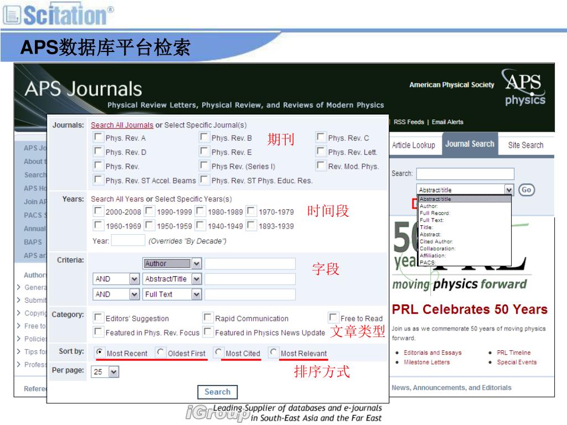Enable the Editors' Suggestion category
The image size is (567, 425).
[98, 318]
